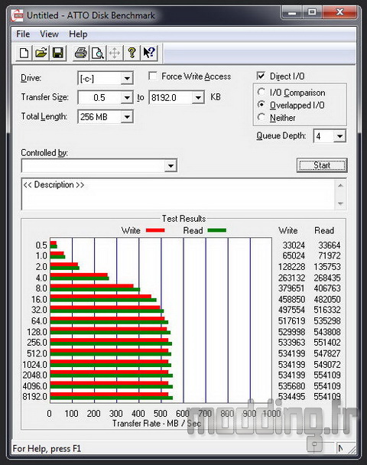Click the Description text field
Screen dimensions: 367x465
[179, 194]
